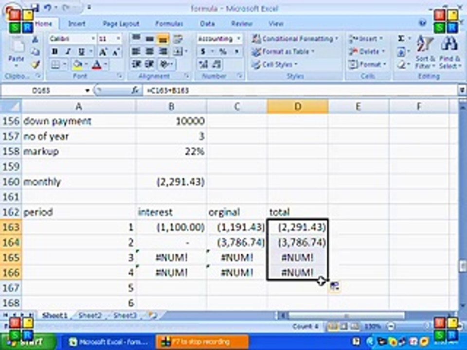
Task: Click the Auto Fill Options icon
Action: pos(335,287)
